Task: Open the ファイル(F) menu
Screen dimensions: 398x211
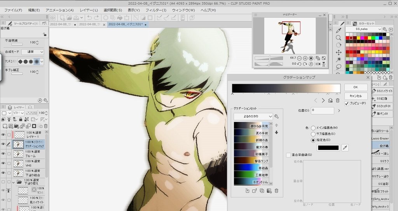Action: (13, 10)
